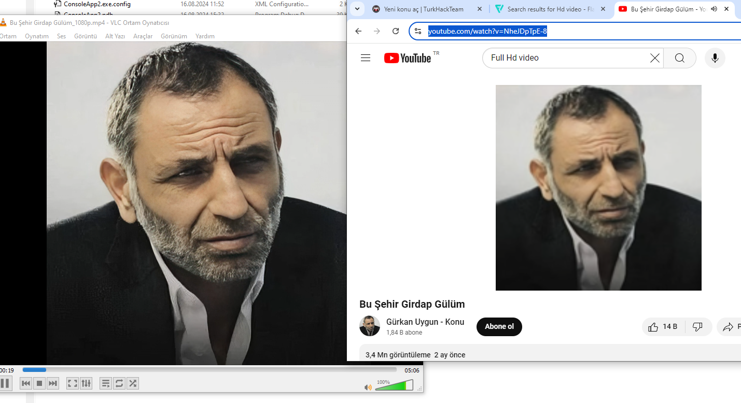The width and height of the screenshot is (741, 403).
Task: Mute audio via VLC speaker icon
Action: [x=368, y=387]
